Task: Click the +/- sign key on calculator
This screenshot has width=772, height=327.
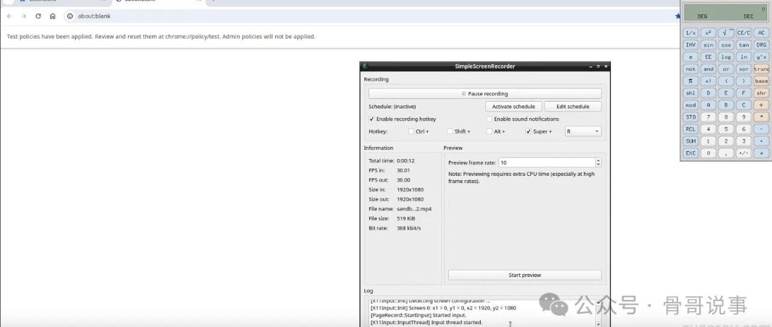Action: [x=744, y=153]
